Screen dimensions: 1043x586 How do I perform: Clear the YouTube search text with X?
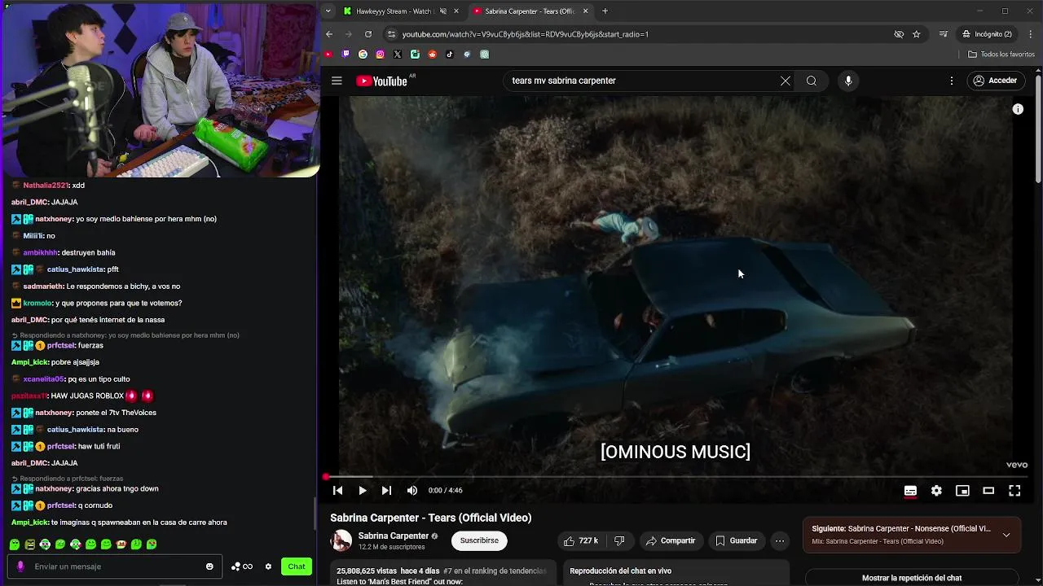tap(786, 81)
